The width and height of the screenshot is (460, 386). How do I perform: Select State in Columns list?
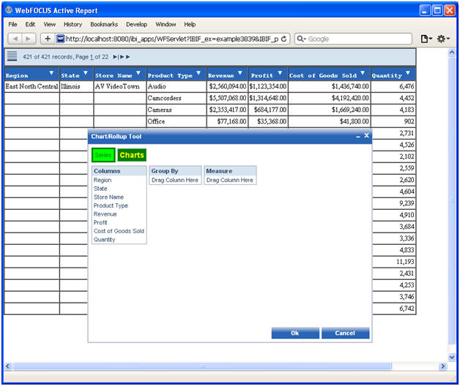[x=100, y=189]
